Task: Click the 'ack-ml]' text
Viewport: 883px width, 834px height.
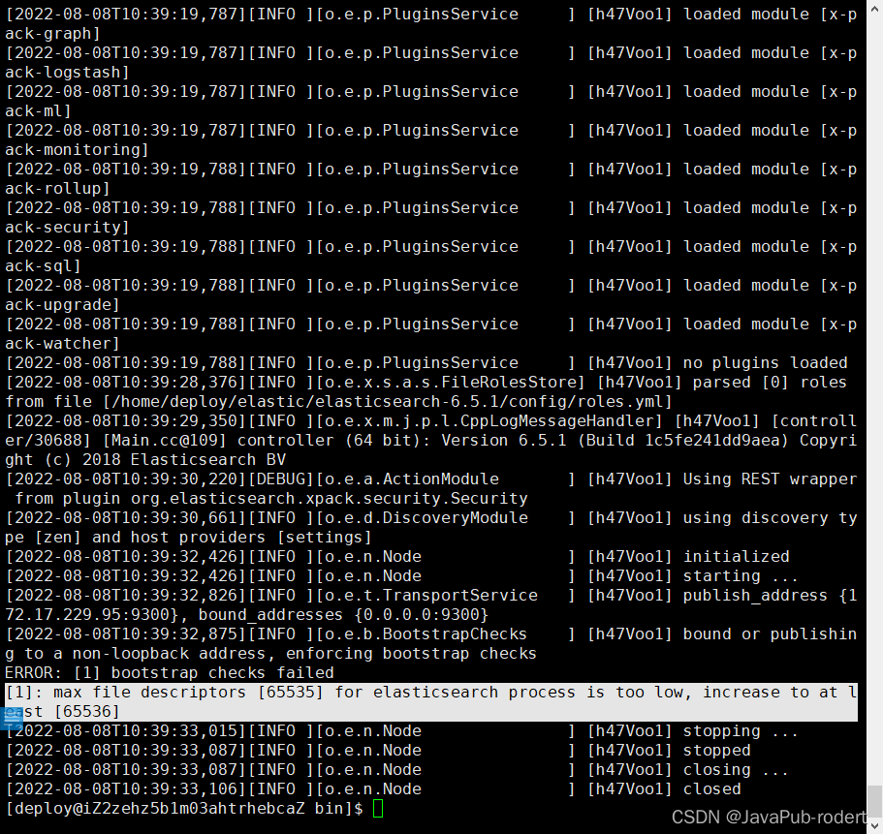Action: click(x=39, y=111)
